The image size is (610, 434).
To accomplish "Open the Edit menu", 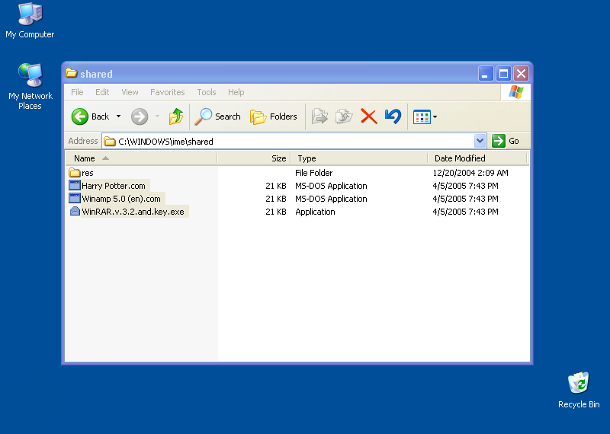I will point(102,92).
